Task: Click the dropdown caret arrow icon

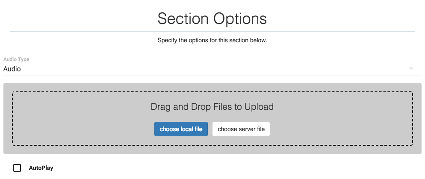Action: (411, 69)
